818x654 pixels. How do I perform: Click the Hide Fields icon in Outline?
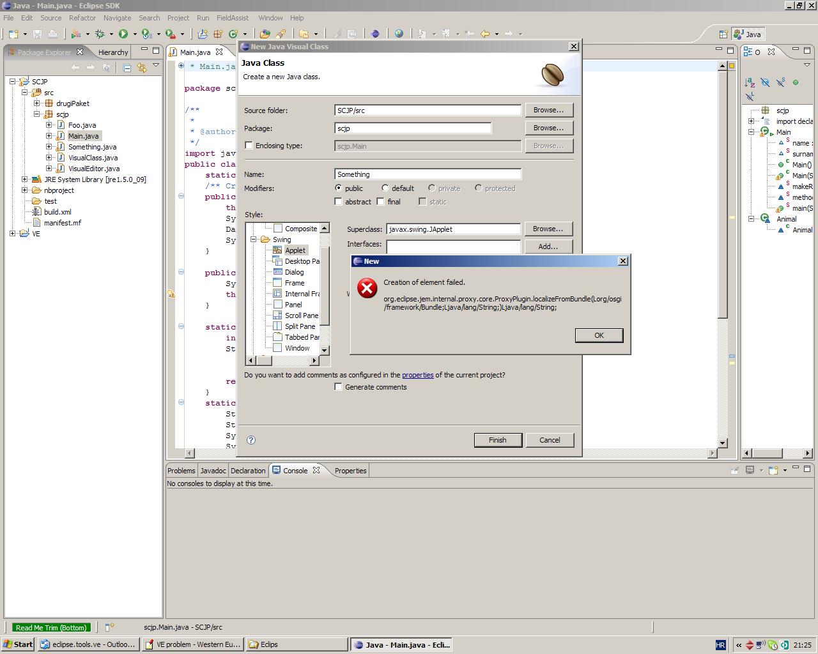(765, 82)
